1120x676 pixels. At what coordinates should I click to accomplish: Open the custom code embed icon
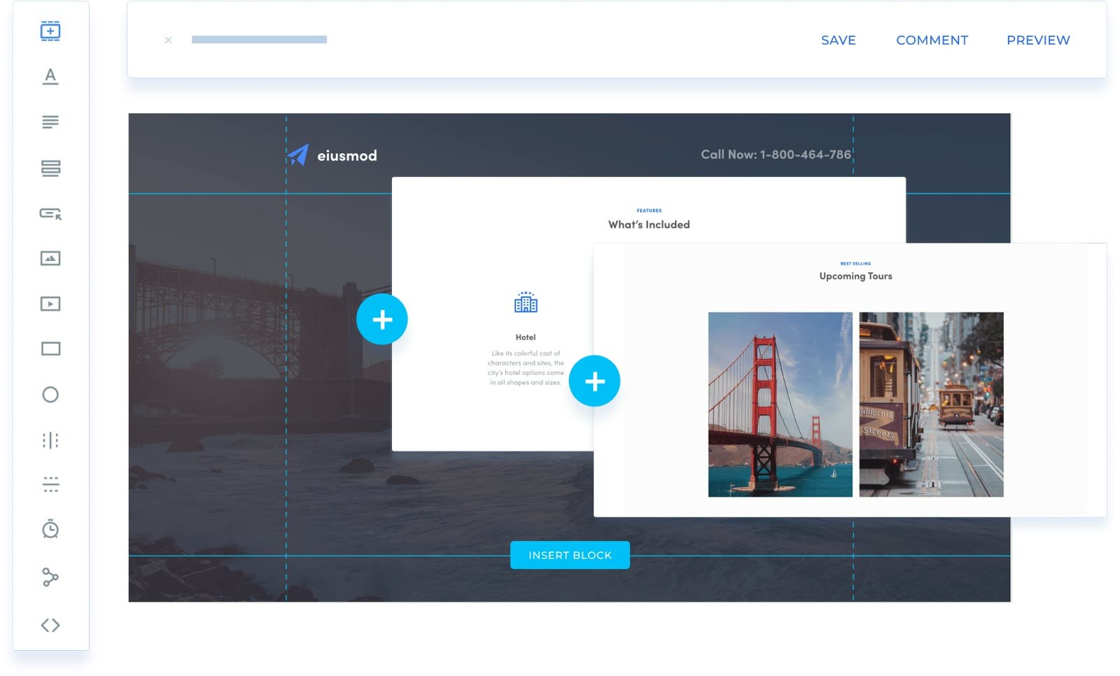50,625
